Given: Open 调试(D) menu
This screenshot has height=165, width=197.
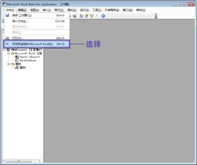Looking at the screenshot, I should (72, 10).
